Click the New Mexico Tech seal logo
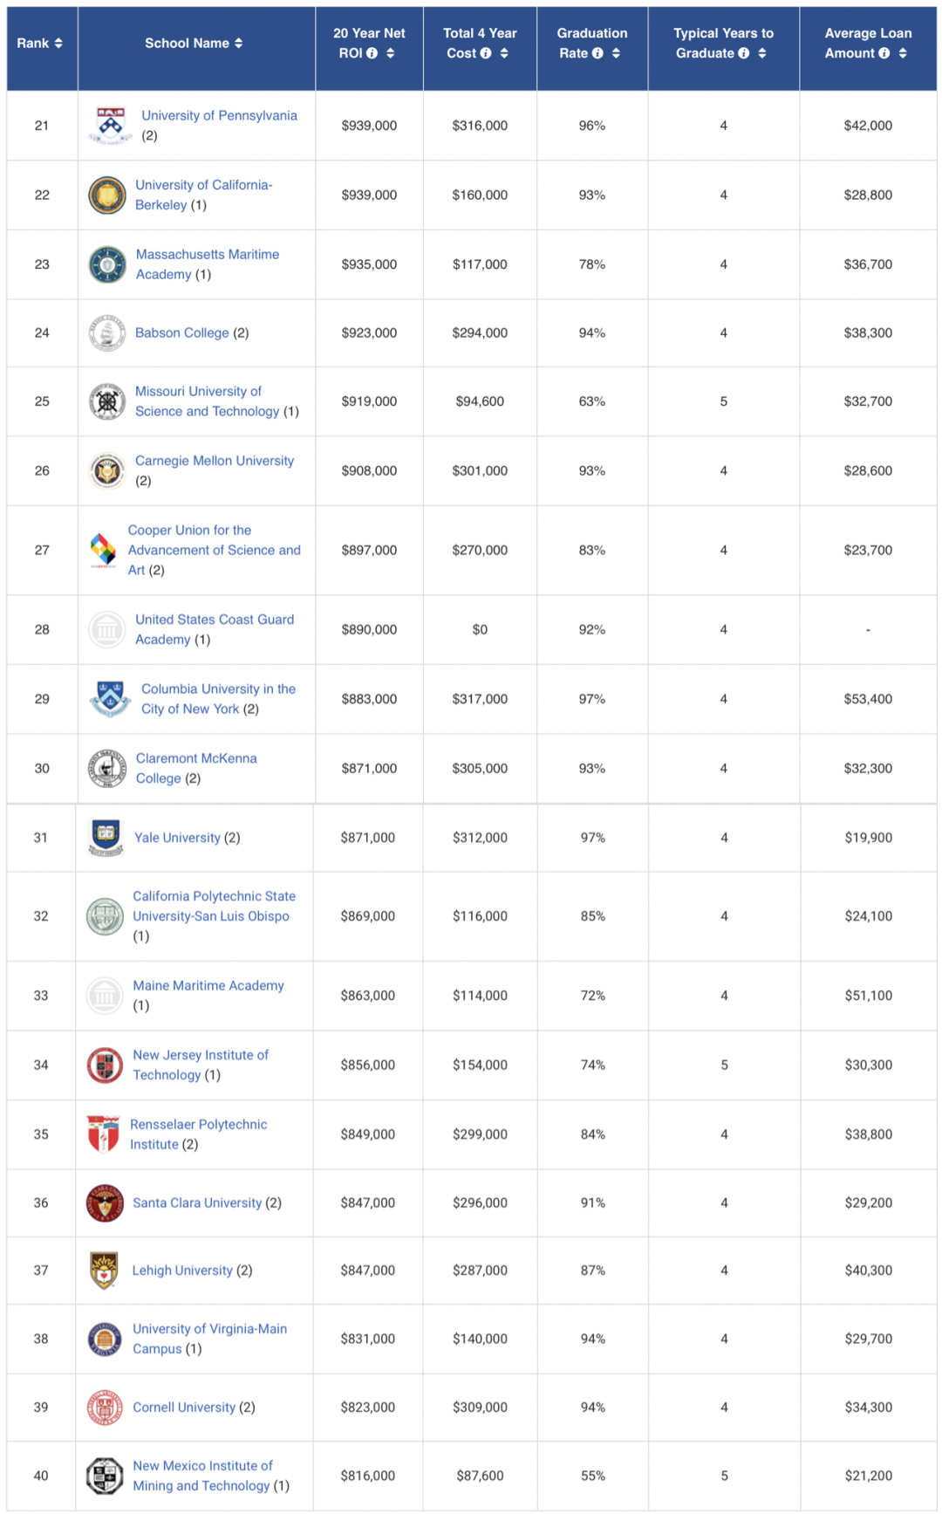The width and height of the screenshot is (942, 1514). (x=105, y=1476)
